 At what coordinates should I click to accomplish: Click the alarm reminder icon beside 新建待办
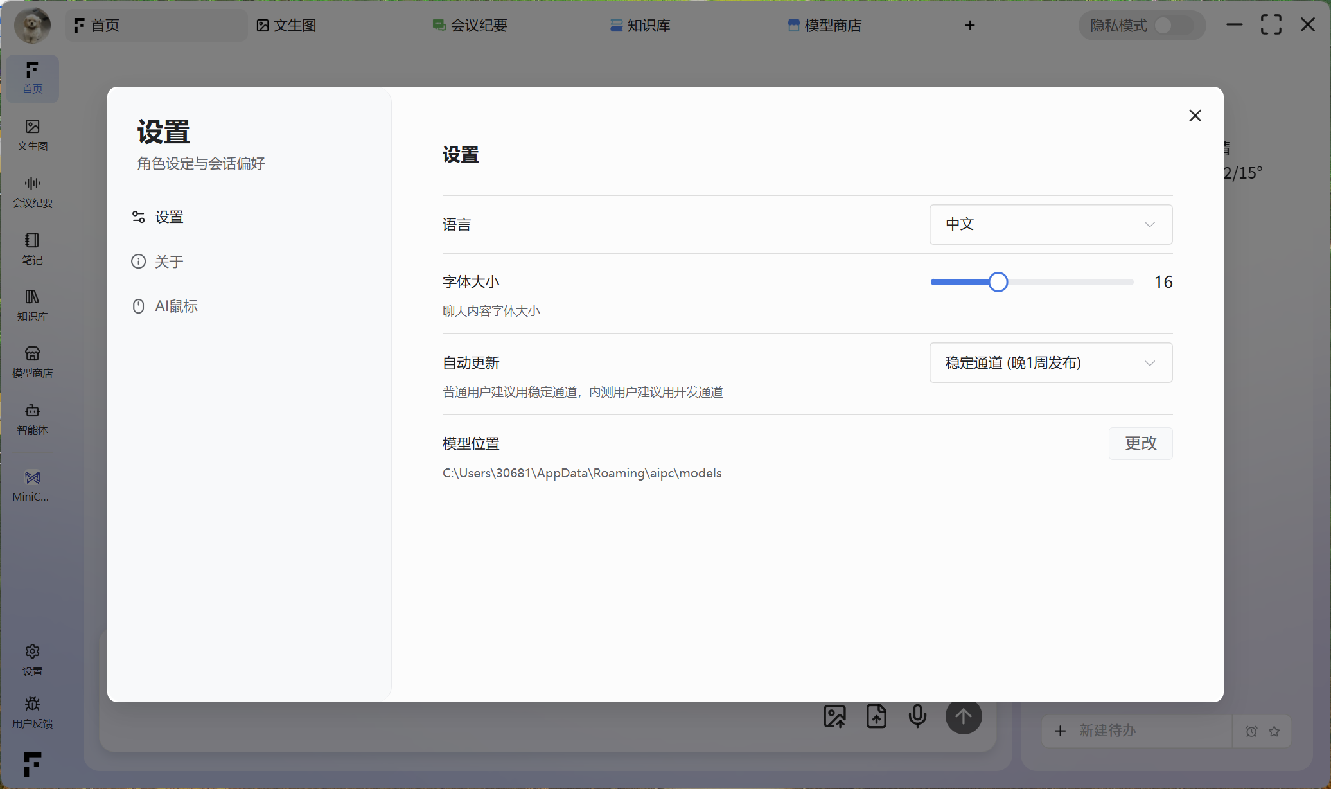[x=1251, y=731]
